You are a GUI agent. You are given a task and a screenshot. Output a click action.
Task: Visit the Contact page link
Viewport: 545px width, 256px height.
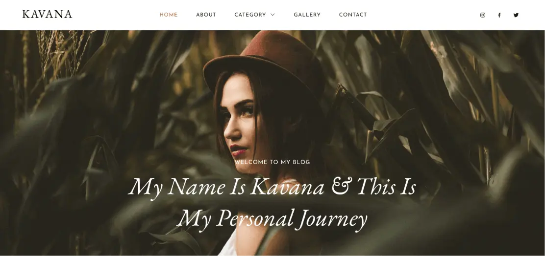[x=353, y=15]
